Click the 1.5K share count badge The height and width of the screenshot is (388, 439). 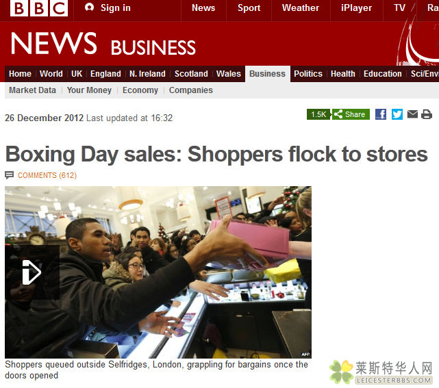click(318, 114)
